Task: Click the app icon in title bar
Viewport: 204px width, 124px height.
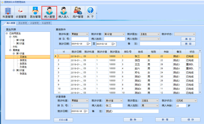Action: (2, 2)
